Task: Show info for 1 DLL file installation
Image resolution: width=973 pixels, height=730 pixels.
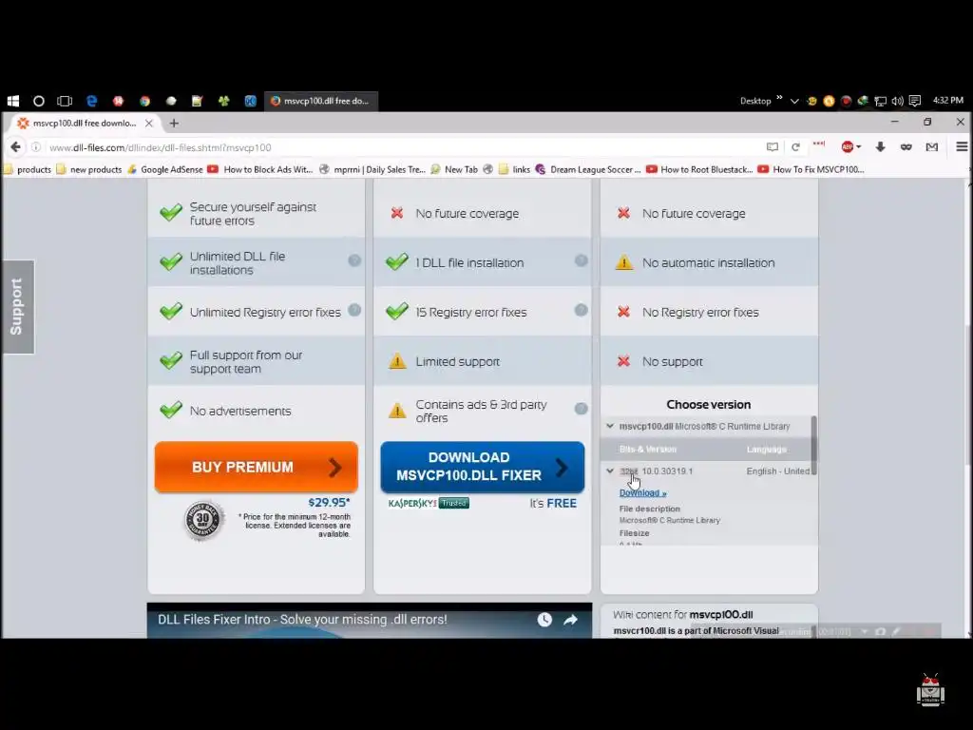Action: (581, 260)
